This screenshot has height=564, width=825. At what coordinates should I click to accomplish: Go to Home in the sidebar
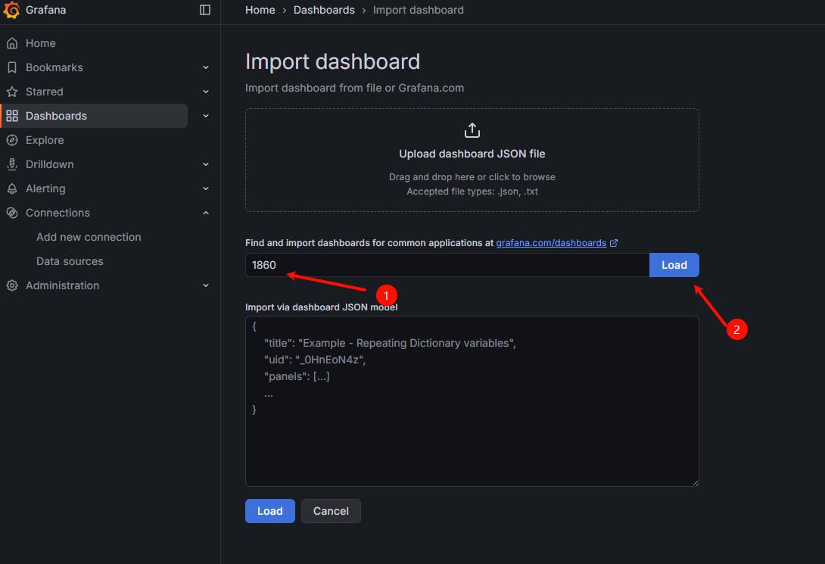(x=41, y=43)
